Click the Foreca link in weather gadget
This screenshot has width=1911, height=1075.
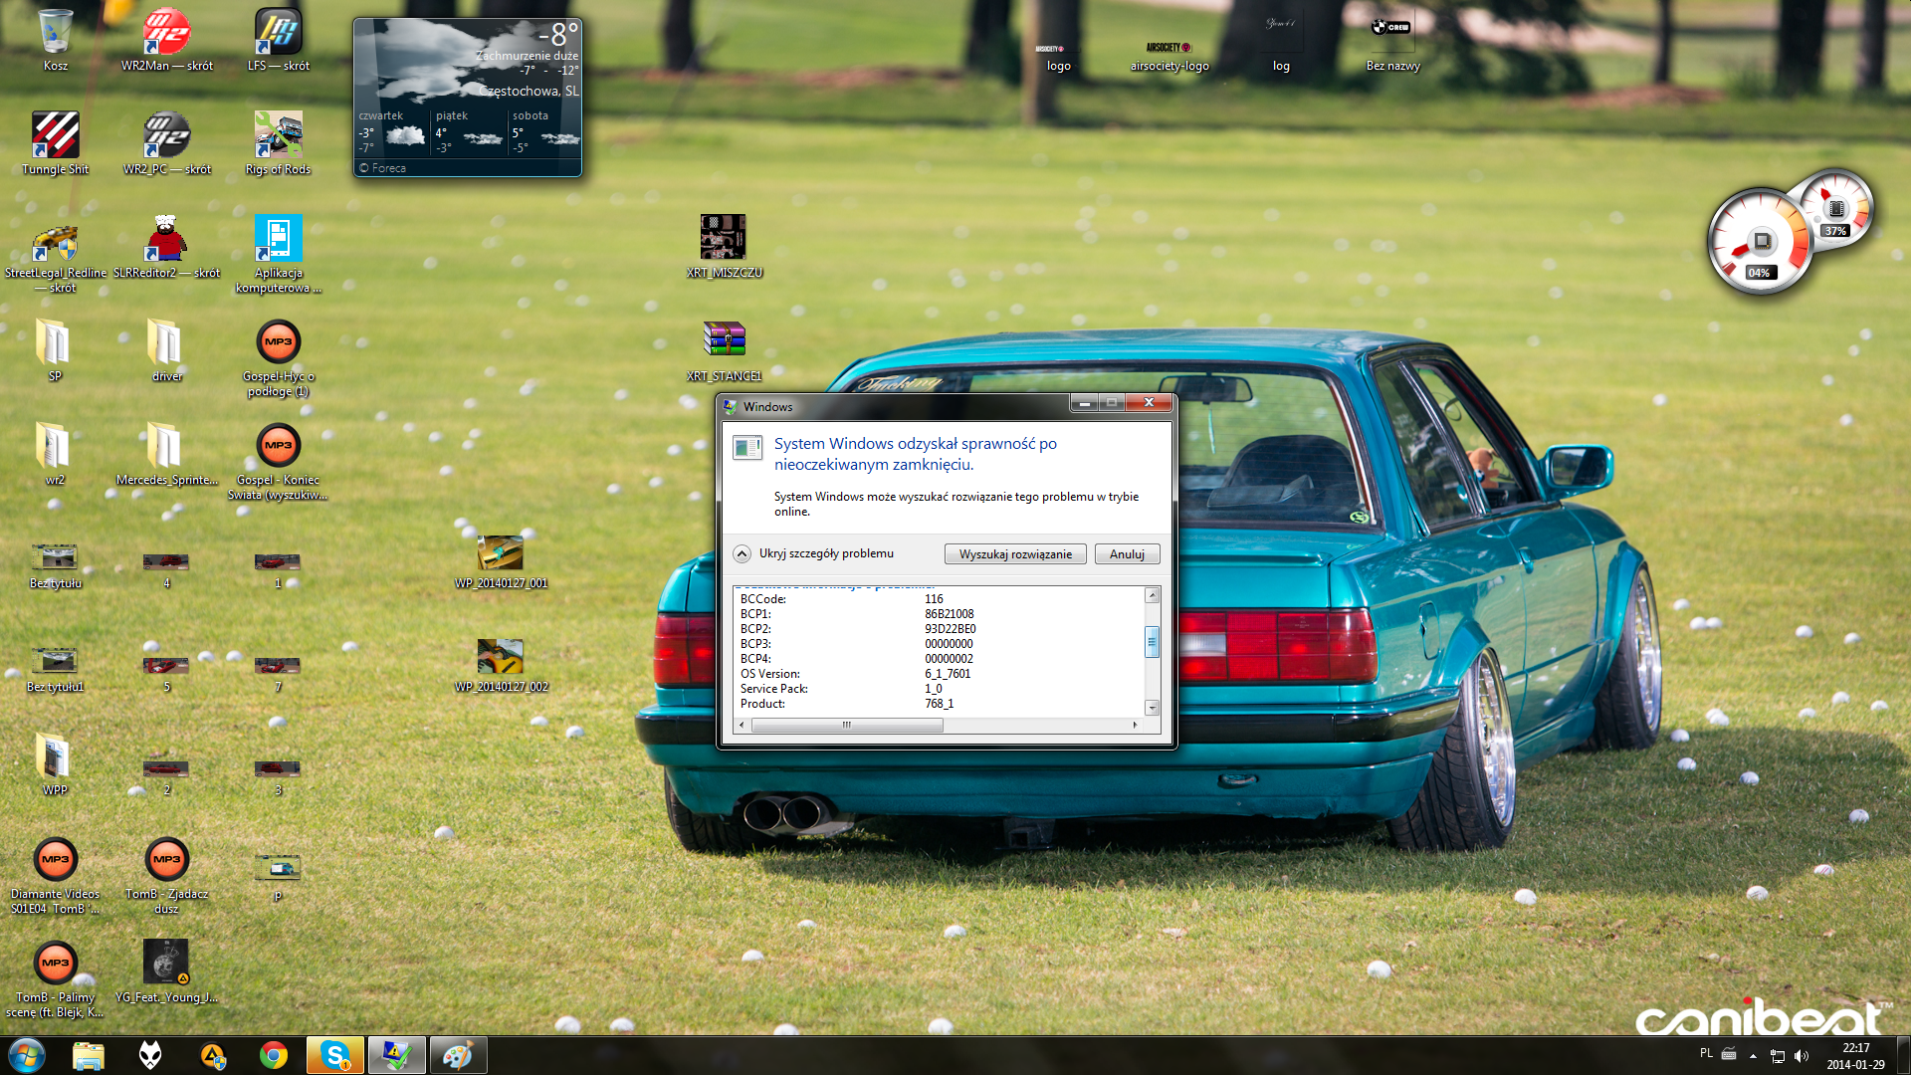[x=382, y=168]
